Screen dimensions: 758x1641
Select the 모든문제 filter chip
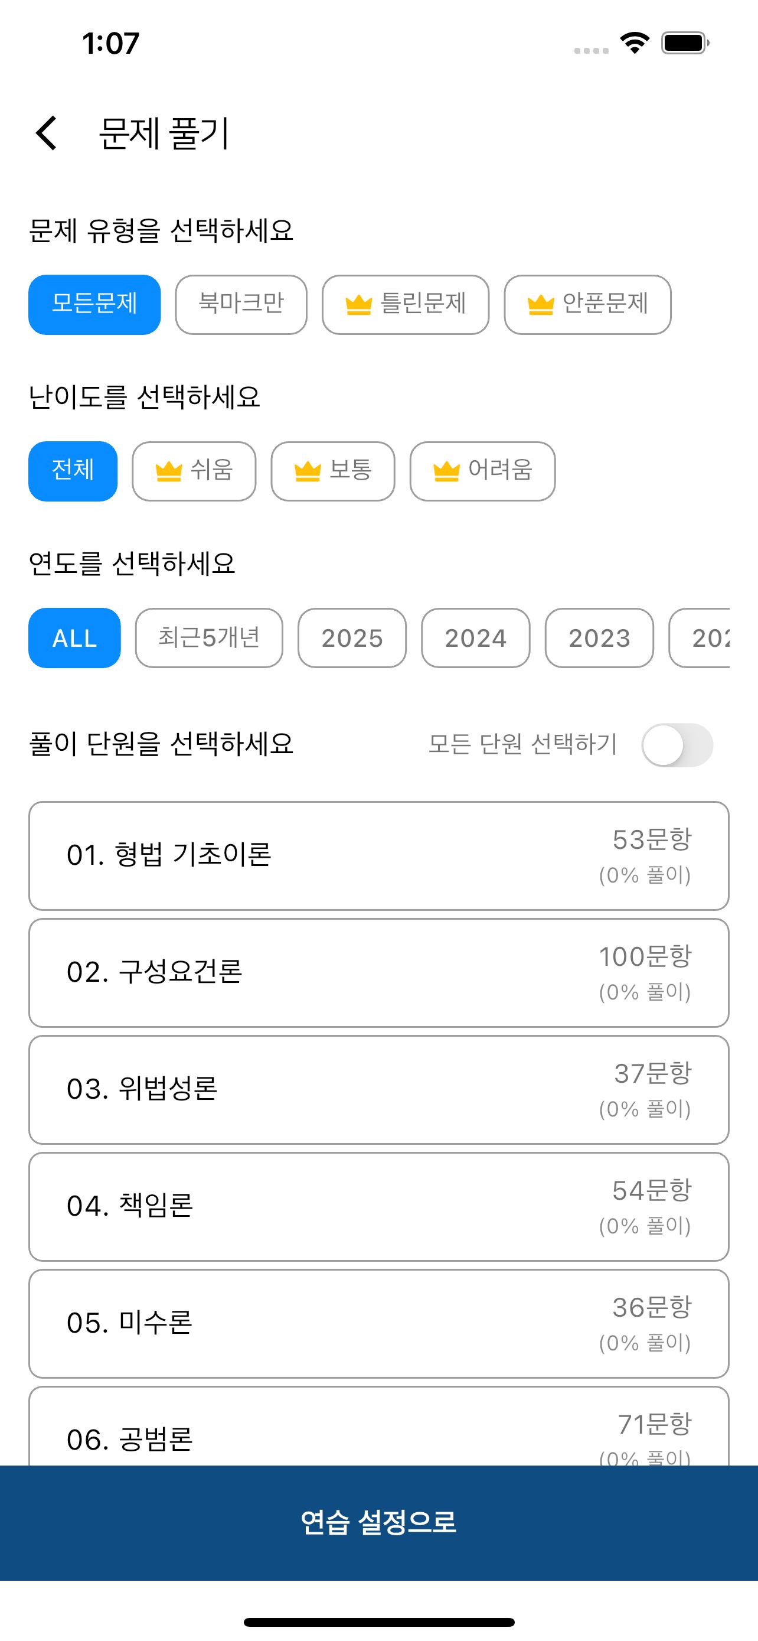coord(94,304)
